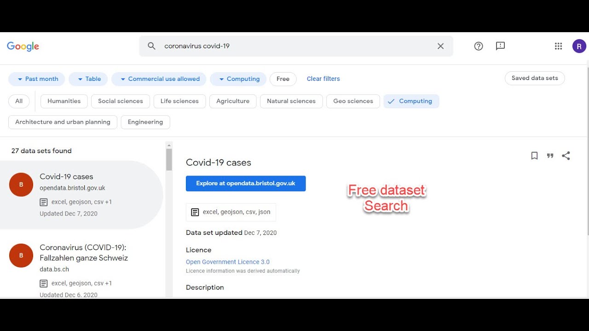The height and width of the screenshot is (331, 589).
Task: Click Updated Dec 7, 2020 in first result
Action: (x=69, y=214)
